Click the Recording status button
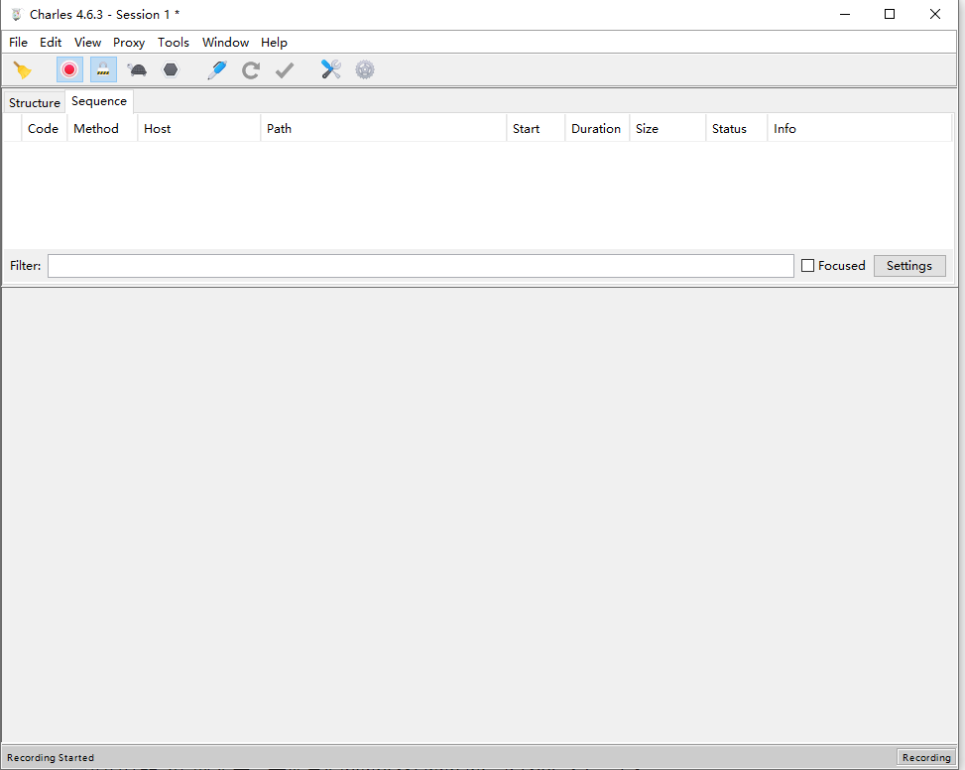 click(x=926, y=757)
